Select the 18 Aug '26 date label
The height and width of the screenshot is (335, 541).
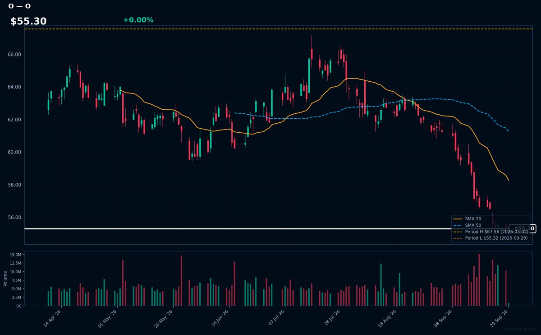(388, 318)
